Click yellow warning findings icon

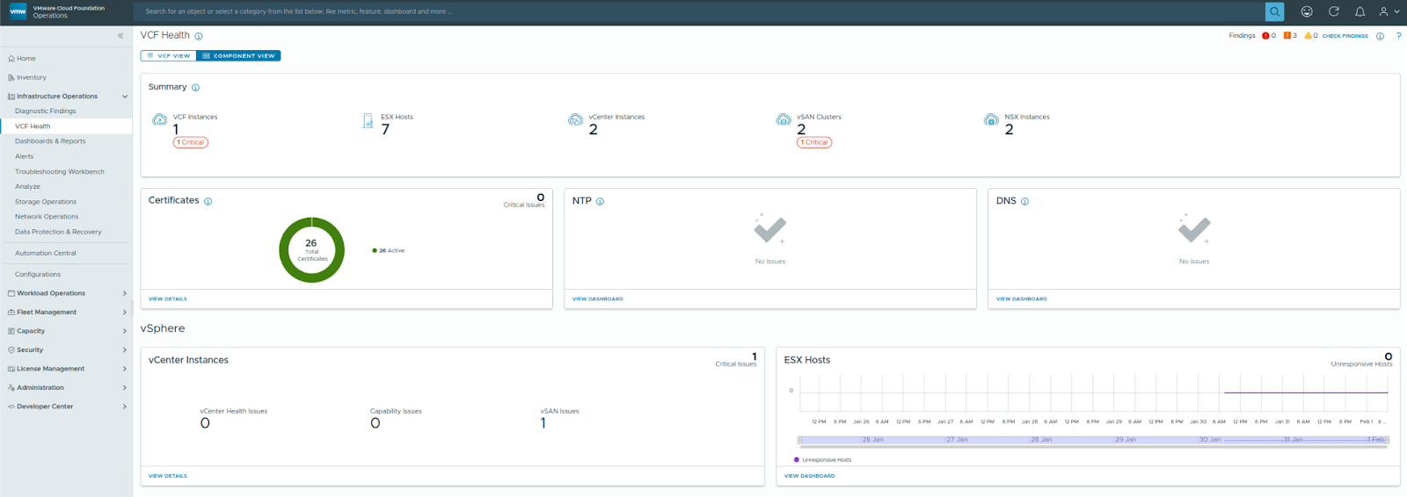tap(1309, 36)
